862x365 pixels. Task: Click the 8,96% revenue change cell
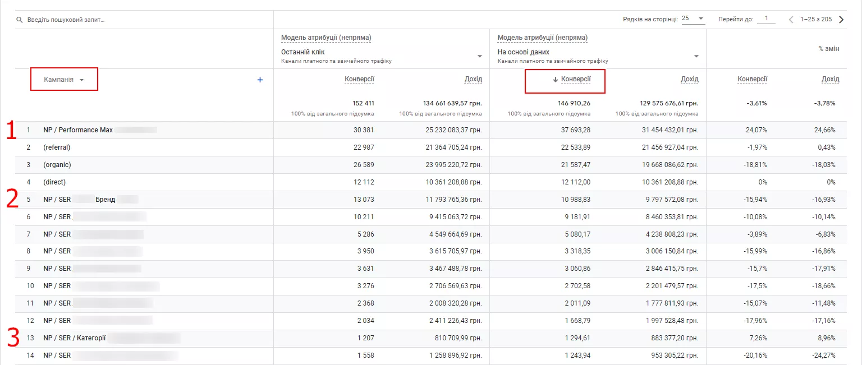(x=826, y=338)
